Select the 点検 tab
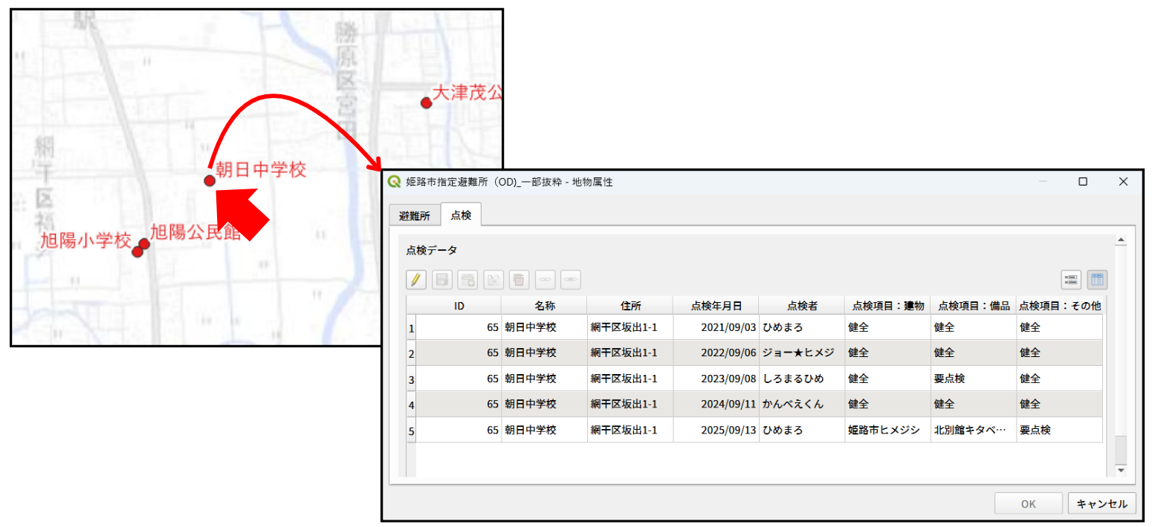Image resolution: width=1152 pixels, height=527 pixels. (x=461, y=215)
